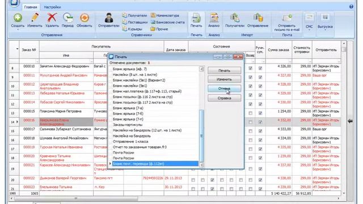
Task: Select Наклейки (8 шт. на 1 листе)
Action: (155, 74)
